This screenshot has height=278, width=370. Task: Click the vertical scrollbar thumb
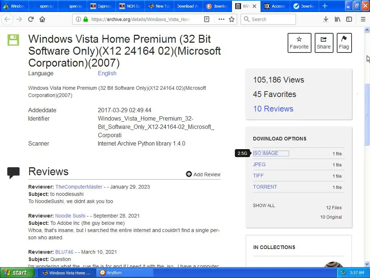(x=367, y=115)
